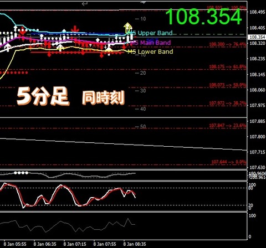The image size is (266, 248).
Task: Click the four white dots in indicator subwindow
Action: coord(21,173)
